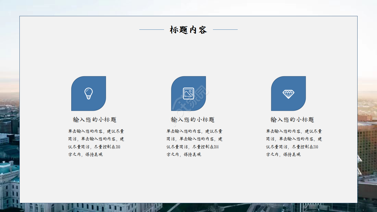Click the city skyline background at the bottom
This screenshot has height=212, width=377.
[188, 208]
